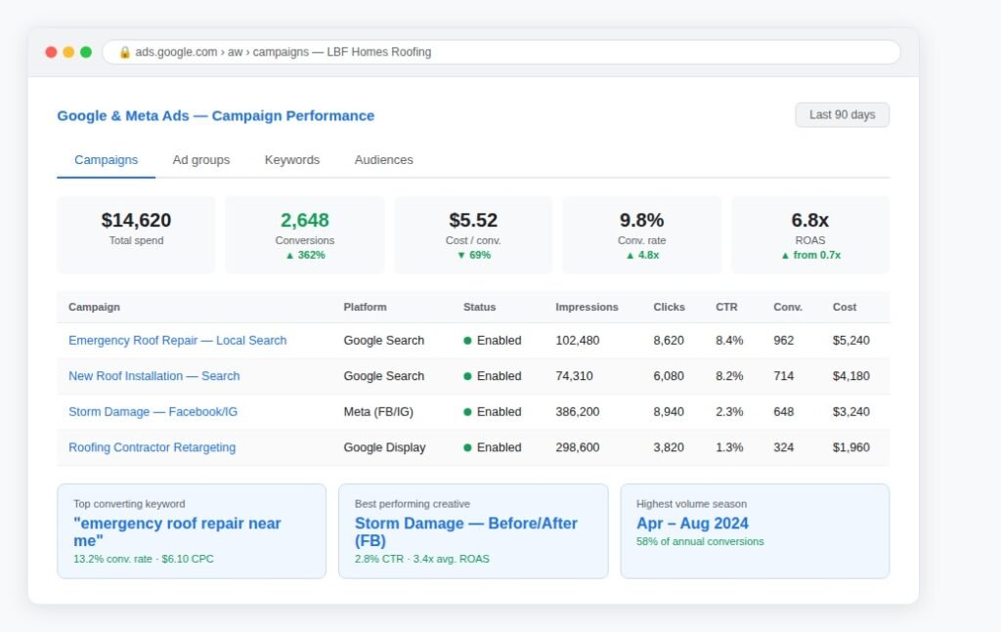Click the address bar URL field
The width and height of the screenshot is (1001, 632).
click(x=501, y=53)
